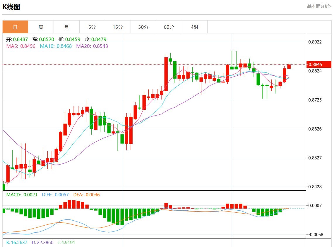The width and height of the screenshot is (334, 247).
Task: Click the 0.8922 price axis label
Action: [315, 42]
